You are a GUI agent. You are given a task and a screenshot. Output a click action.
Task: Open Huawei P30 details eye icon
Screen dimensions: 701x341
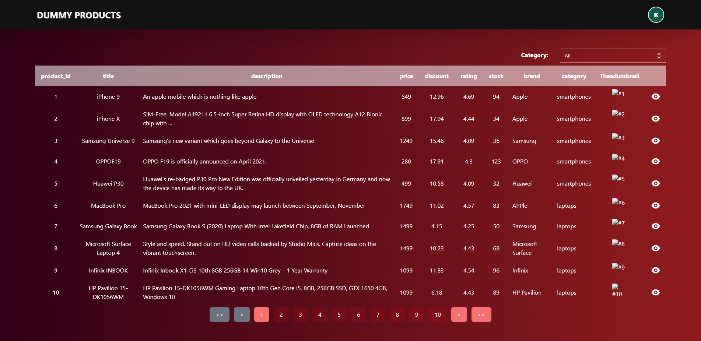(655, 183)
